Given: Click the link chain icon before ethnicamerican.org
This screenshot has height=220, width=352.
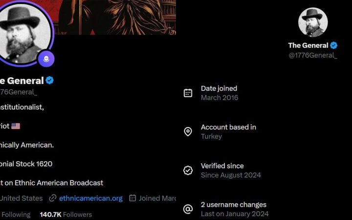Looking at the screenshot, I should (52, 198).
